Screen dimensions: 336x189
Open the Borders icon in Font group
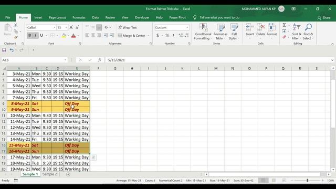click(x=52, y=35)
